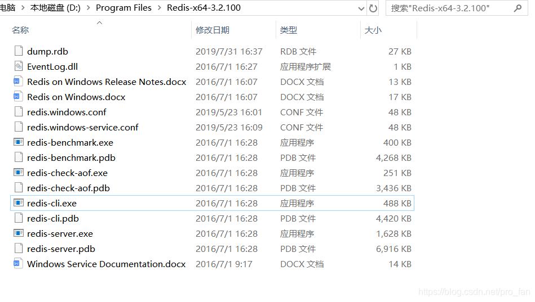Select the redis-check-aof.exe file name
535x302 pixels.
(67, 173)
